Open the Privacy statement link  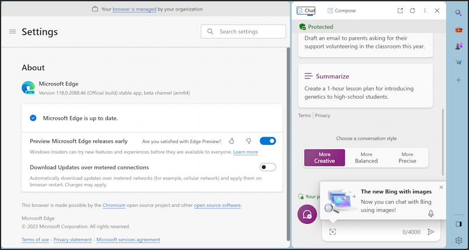[x=73, y=239]
